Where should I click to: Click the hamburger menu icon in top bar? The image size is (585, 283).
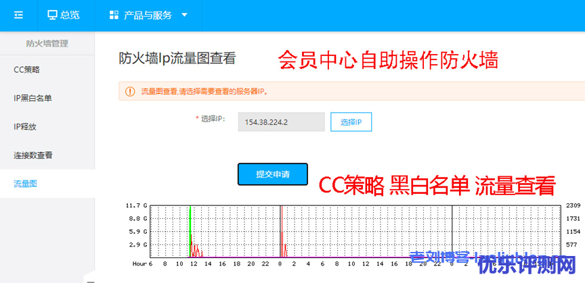18,15
